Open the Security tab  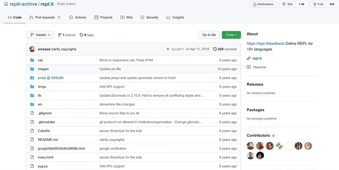tap(150, 17)
